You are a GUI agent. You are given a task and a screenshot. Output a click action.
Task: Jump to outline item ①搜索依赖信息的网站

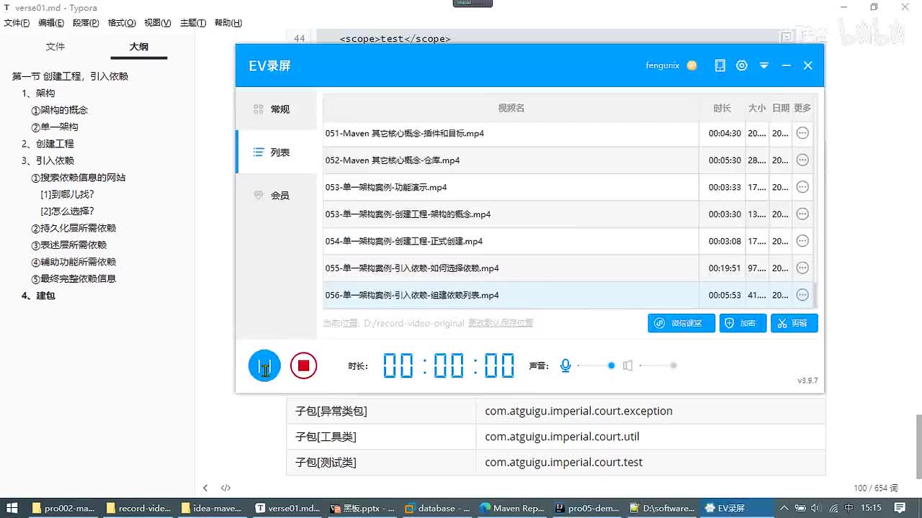79,178
